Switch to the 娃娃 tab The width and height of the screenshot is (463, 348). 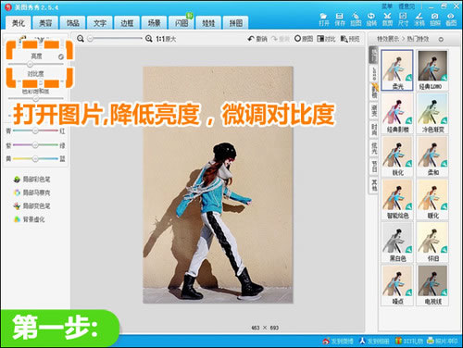click(208, 23)
